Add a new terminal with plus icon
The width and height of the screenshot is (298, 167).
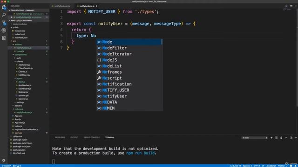271,138
